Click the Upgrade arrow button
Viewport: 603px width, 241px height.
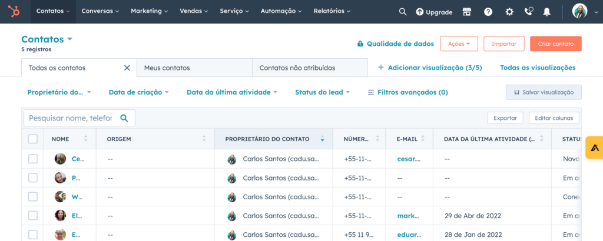[x=434, y=12]
